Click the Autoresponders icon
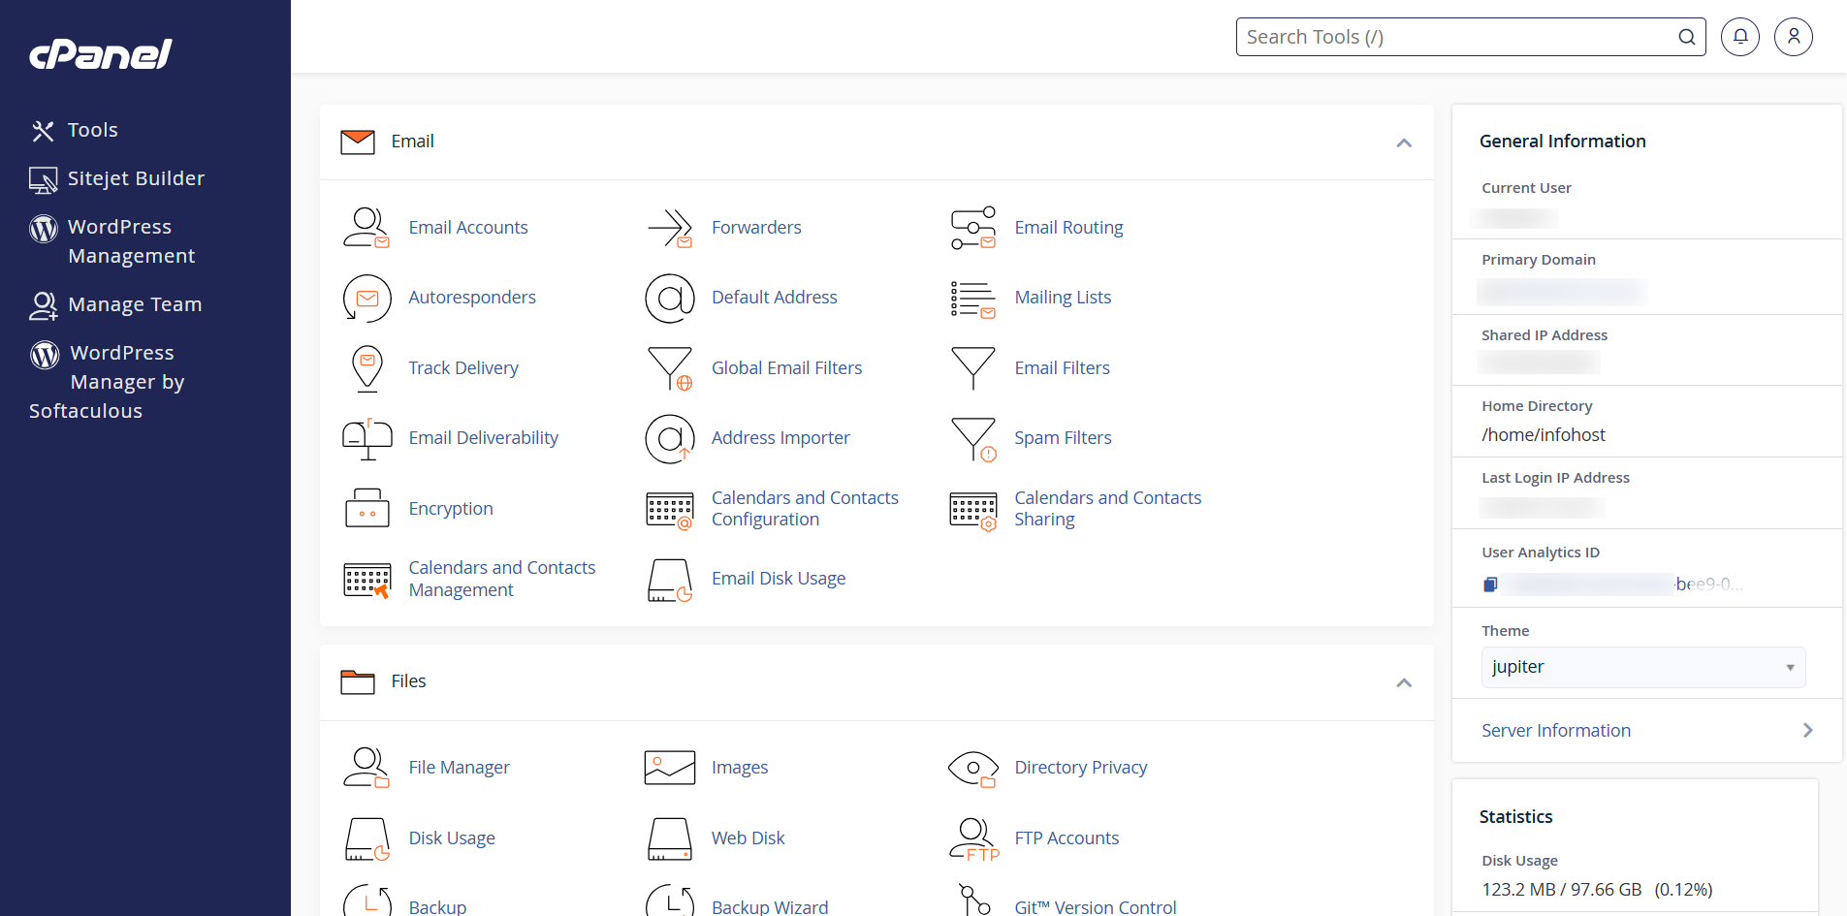Viewport: 1847px width, 916px height. pyautogui.click(x=366, y=298)
